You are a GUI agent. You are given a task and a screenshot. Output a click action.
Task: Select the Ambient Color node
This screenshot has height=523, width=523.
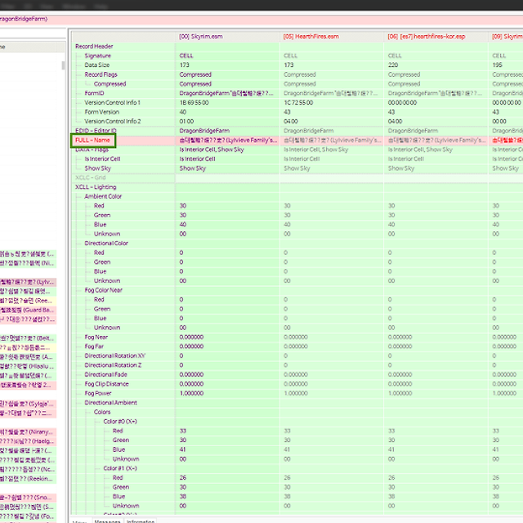click(x=103, y=197)
